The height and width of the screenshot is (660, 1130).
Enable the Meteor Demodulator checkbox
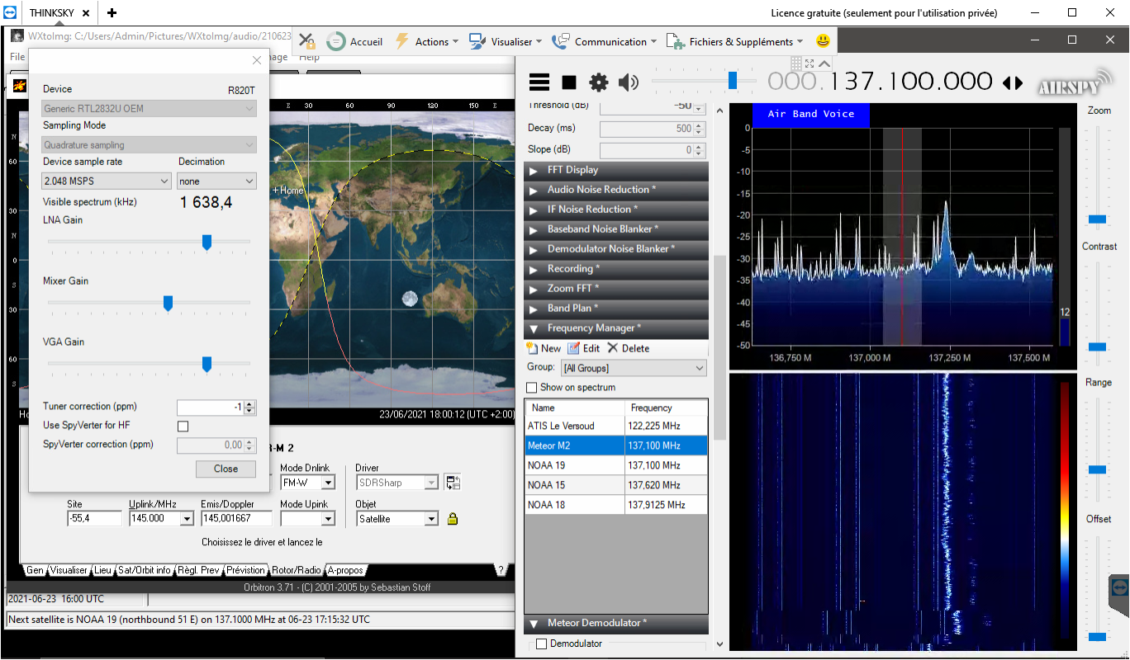(542, 643)
